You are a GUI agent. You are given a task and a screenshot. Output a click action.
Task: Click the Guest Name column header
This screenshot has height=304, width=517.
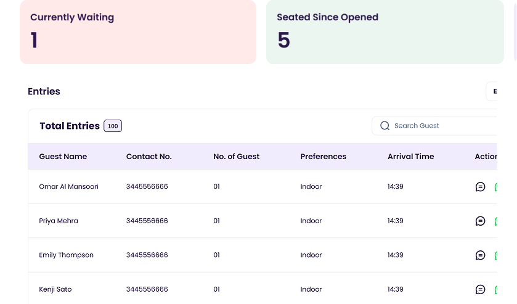63,157
